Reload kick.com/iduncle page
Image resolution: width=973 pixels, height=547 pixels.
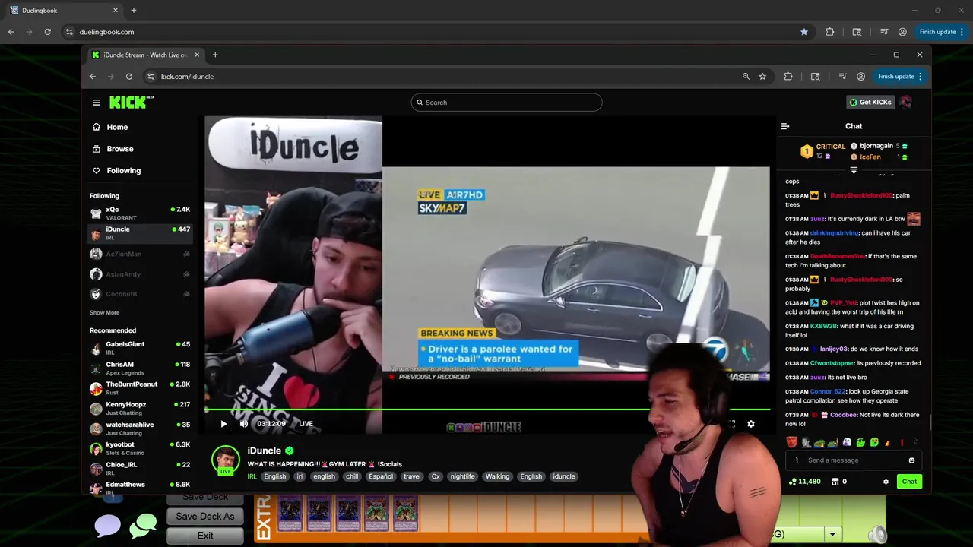[x=129, y=76]
